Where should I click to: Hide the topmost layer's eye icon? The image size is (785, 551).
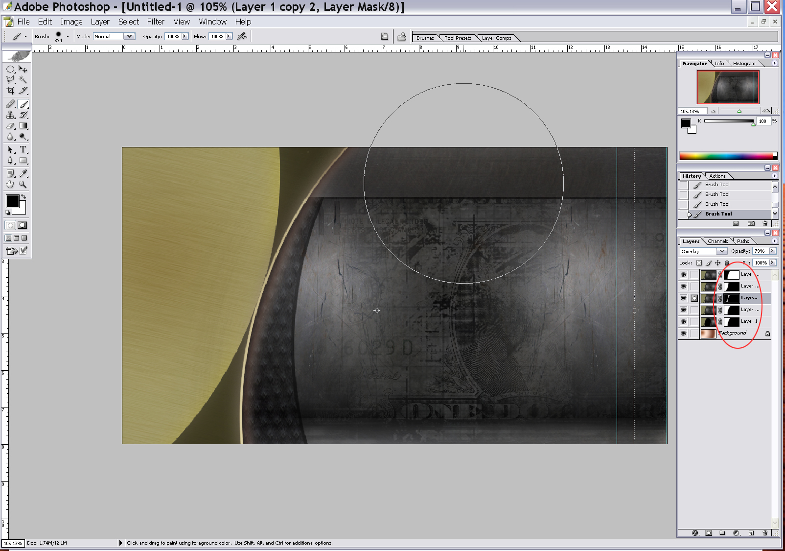683,275
